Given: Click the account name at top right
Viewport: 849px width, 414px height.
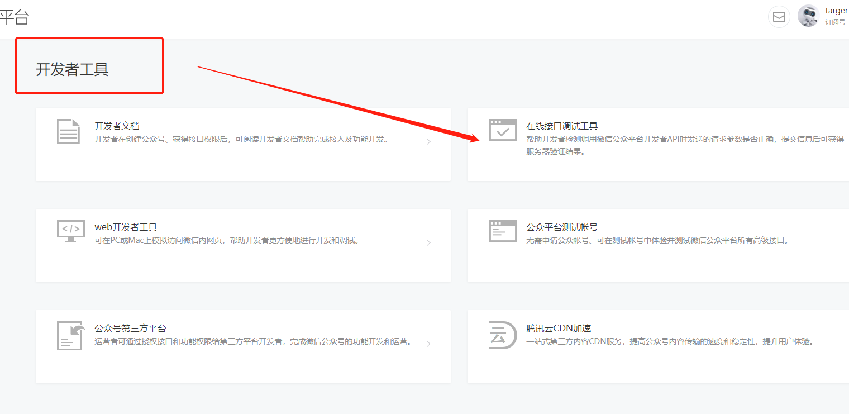Looking at the screenshot, I should click(x=837, y=11).
